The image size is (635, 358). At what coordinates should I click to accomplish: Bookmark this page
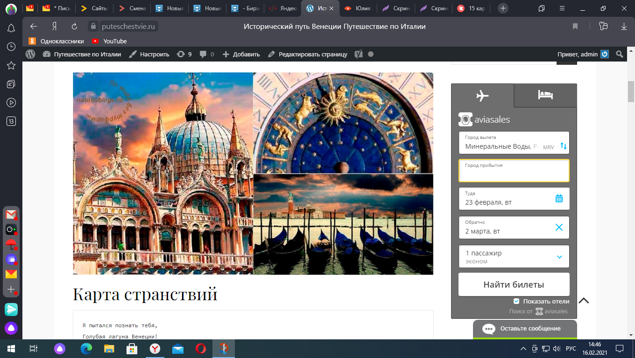pos(575,27)
